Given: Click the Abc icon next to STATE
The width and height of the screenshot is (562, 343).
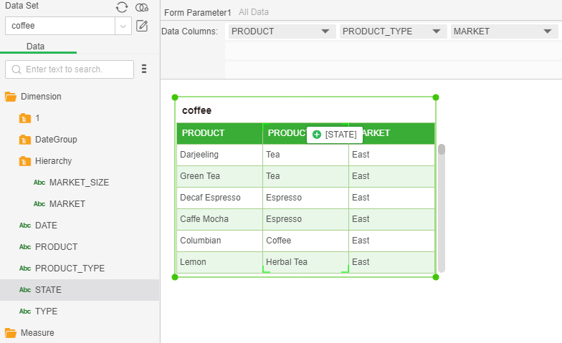Looking at the screenshot, I should coord(25,290).
